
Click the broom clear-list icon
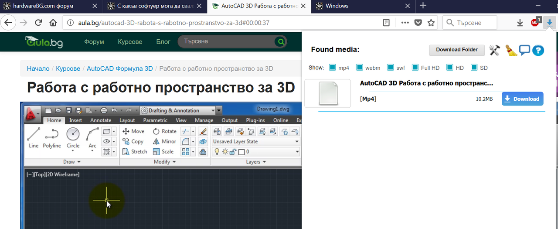tap(511, 50)
